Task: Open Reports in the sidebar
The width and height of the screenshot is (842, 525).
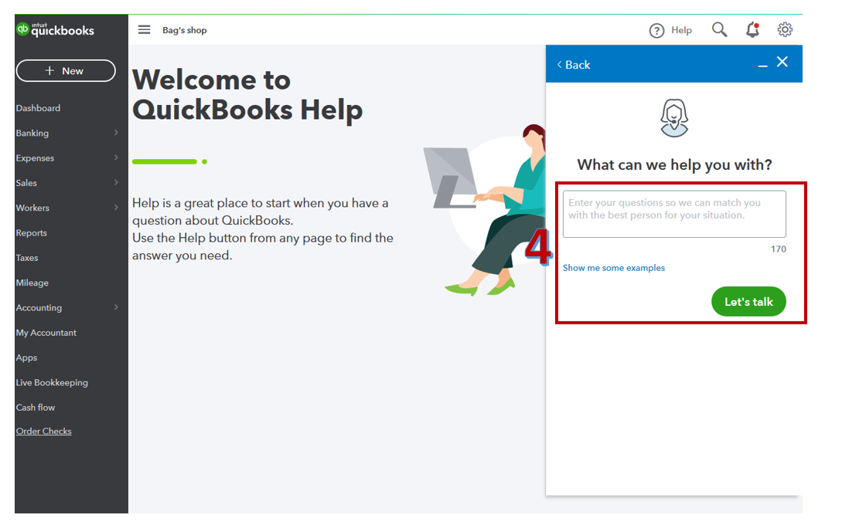Action: [x=31, y=232]
